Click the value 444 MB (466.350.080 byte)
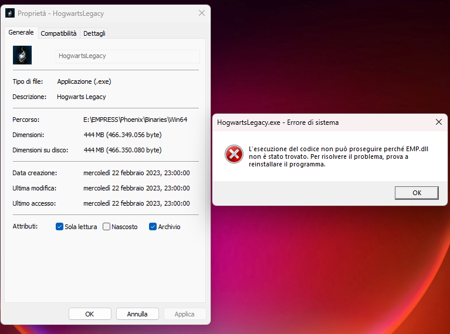Screen dimensions: 450x334 pyautogui.click(x=123, y=150)
